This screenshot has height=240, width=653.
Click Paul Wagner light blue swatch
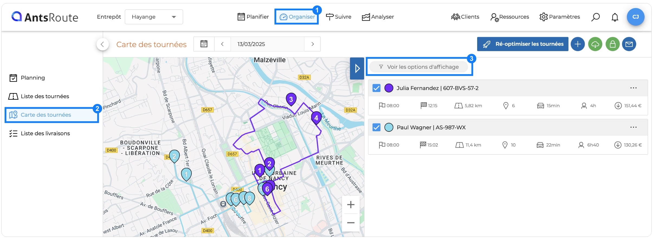[x=389, y=127]
